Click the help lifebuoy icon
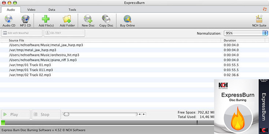The image size is (269, 134). click(x=265, y=9)
